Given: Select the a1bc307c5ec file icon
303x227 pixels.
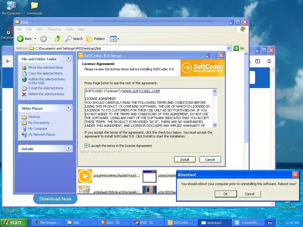Looking at the screenshot, I should pyautogui.click(x=149, y=189).
